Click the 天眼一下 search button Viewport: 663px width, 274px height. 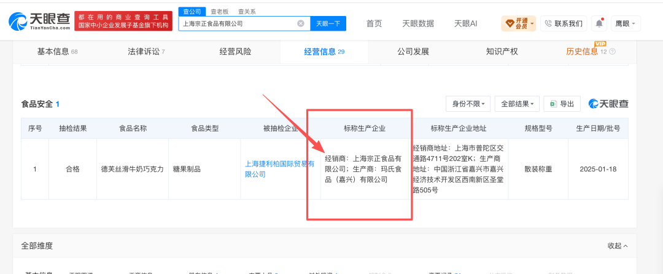(328, 24)
